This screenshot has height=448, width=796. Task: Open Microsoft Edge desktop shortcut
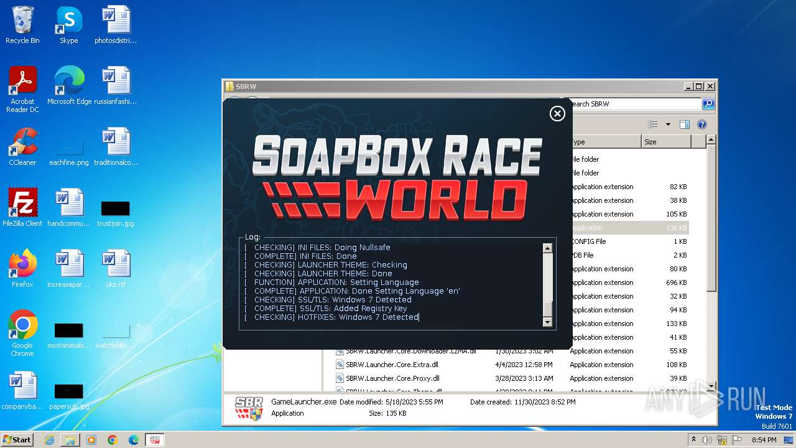click(69, 86)
